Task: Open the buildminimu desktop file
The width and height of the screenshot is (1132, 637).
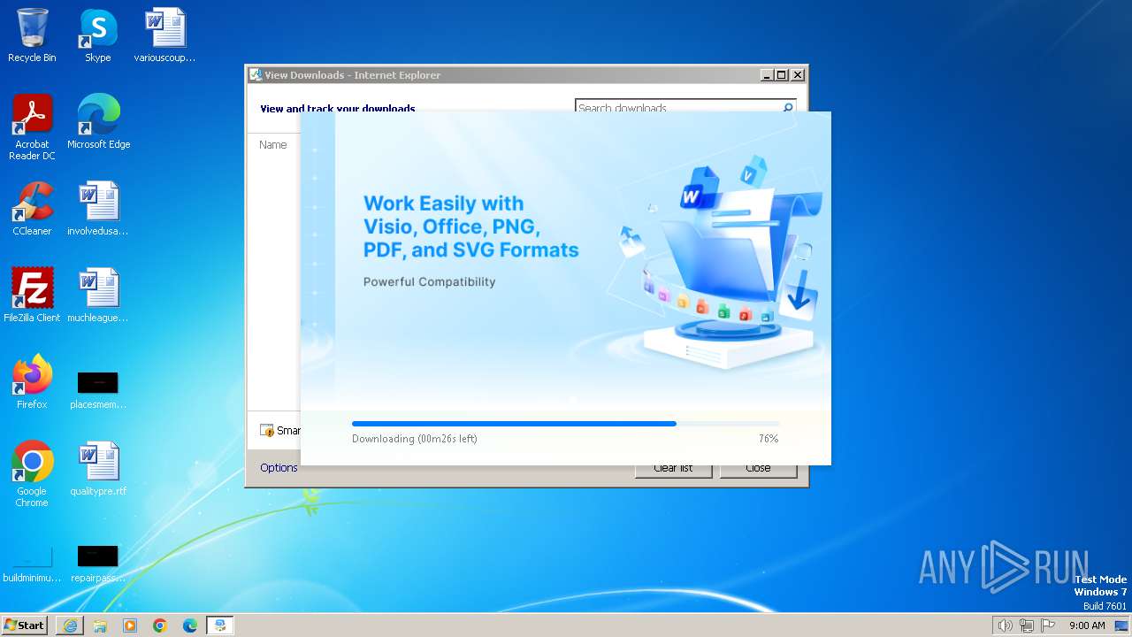Action: tap(32, 564)
